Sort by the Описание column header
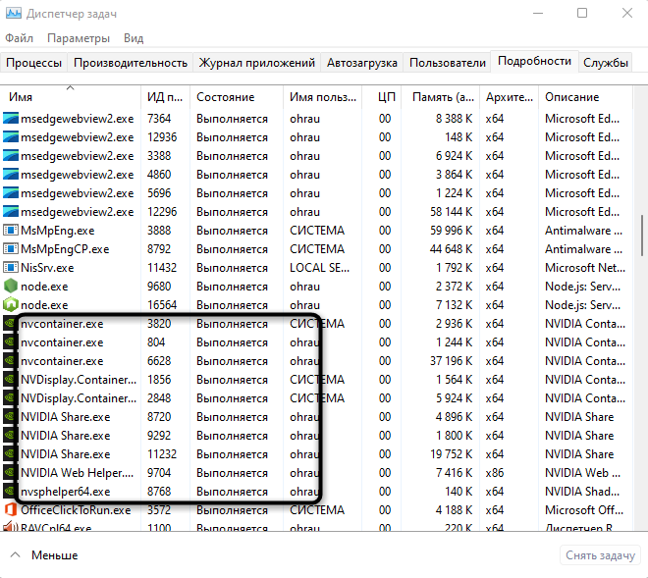This screenshot has width=648, height=578. pos(585,97)
